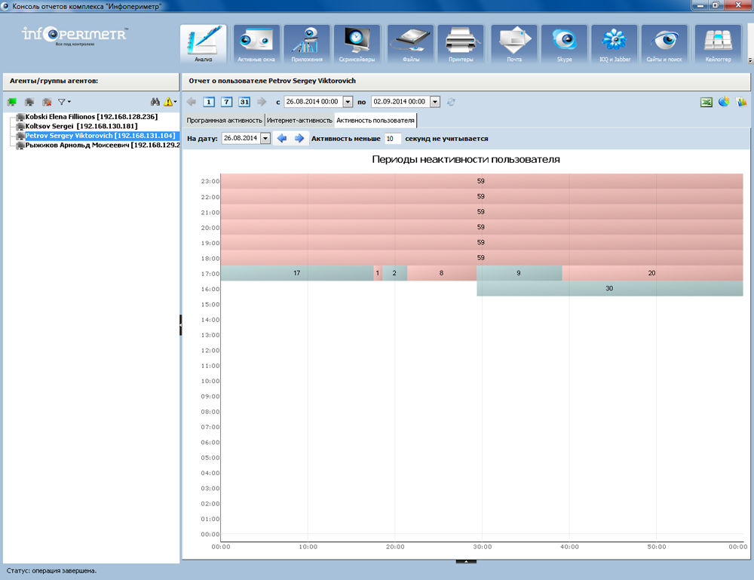Screen dimensions: 754x580
Task: Open the Почта (mail) report
Action: coord(513,44)
